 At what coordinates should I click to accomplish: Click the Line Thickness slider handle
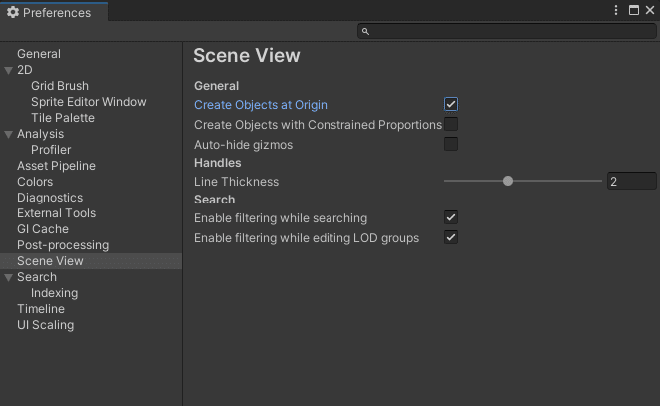[508, 181]
